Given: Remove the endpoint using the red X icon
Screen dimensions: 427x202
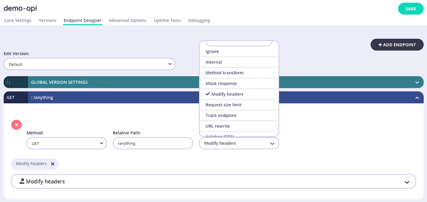Looking at the screenshot, I should [x=16, y=125].
